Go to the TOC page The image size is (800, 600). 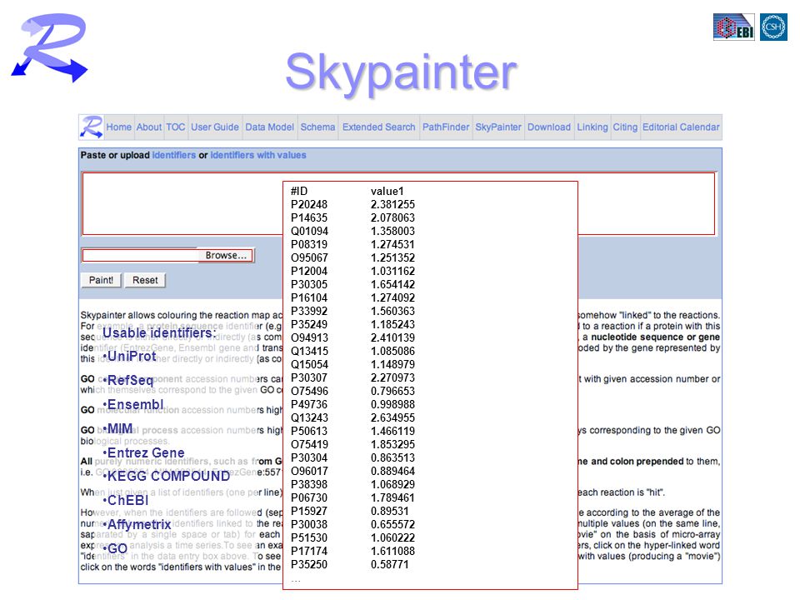[176, 127]
